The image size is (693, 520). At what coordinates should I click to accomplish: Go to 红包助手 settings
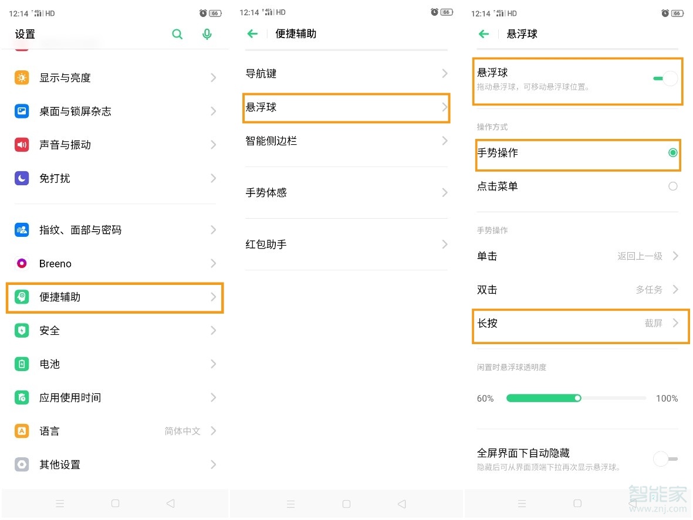coord(346,244)
